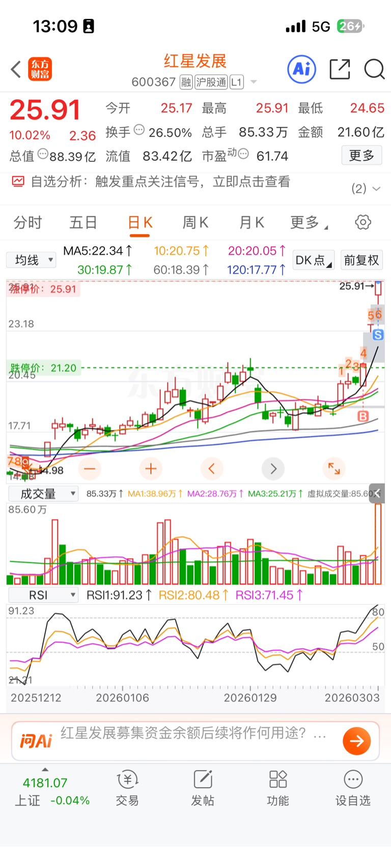Open the Ai assistant circle icon

coord(302,69)
